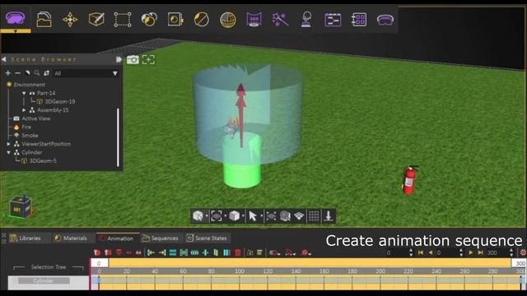Click the end frame field showing 300

pyautogui.click(x=492, y=252)
